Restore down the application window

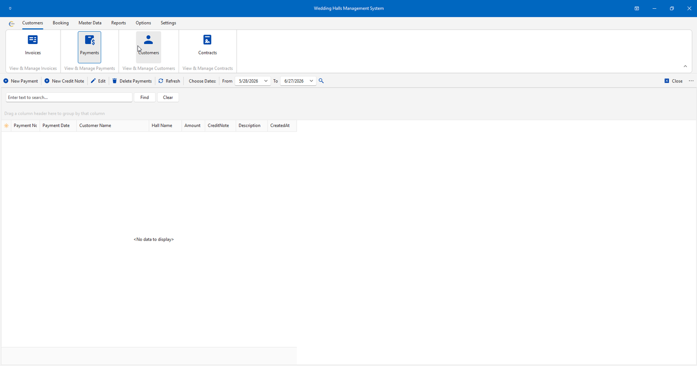click(672, 8)
